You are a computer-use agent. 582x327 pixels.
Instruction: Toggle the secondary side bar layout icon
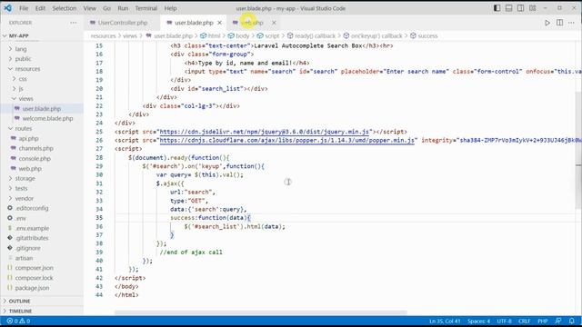(520, 8)
